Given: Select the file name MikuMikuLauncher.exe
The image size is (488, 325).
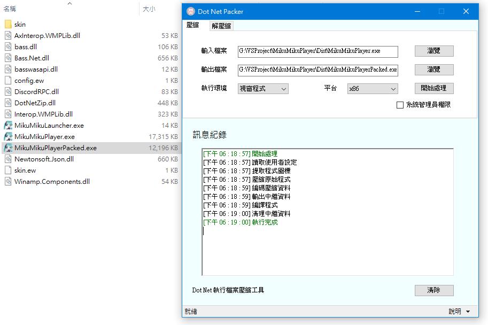Looking at the screenshot, I should pyautogui.click(x=49, y=126).
